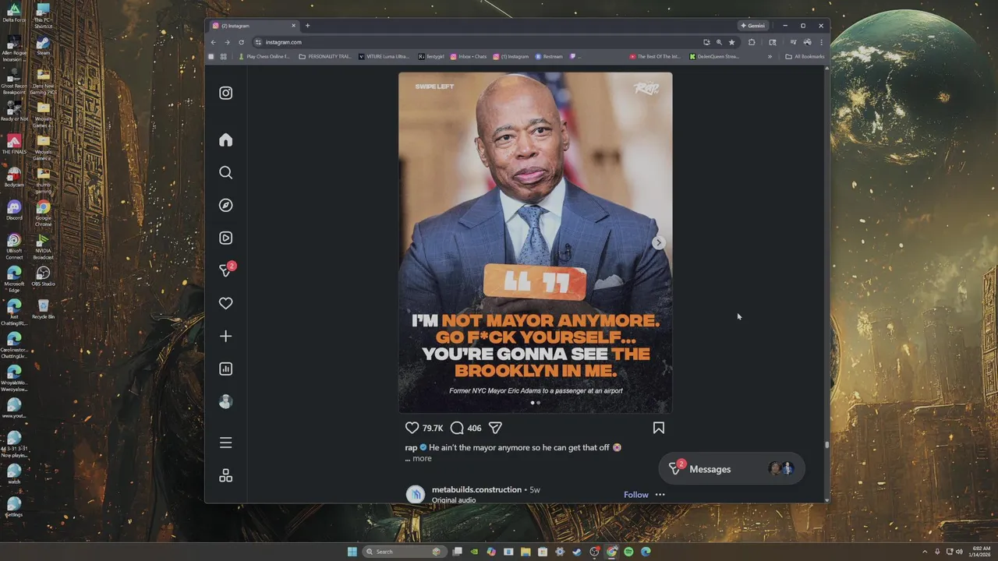
Task: Select NVIDIA Broadcast desktop shortcut
Action: 43,245
